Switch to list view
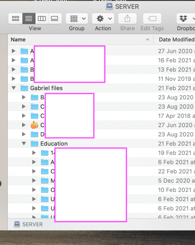 pyautogui.click(x=29, y=19)
